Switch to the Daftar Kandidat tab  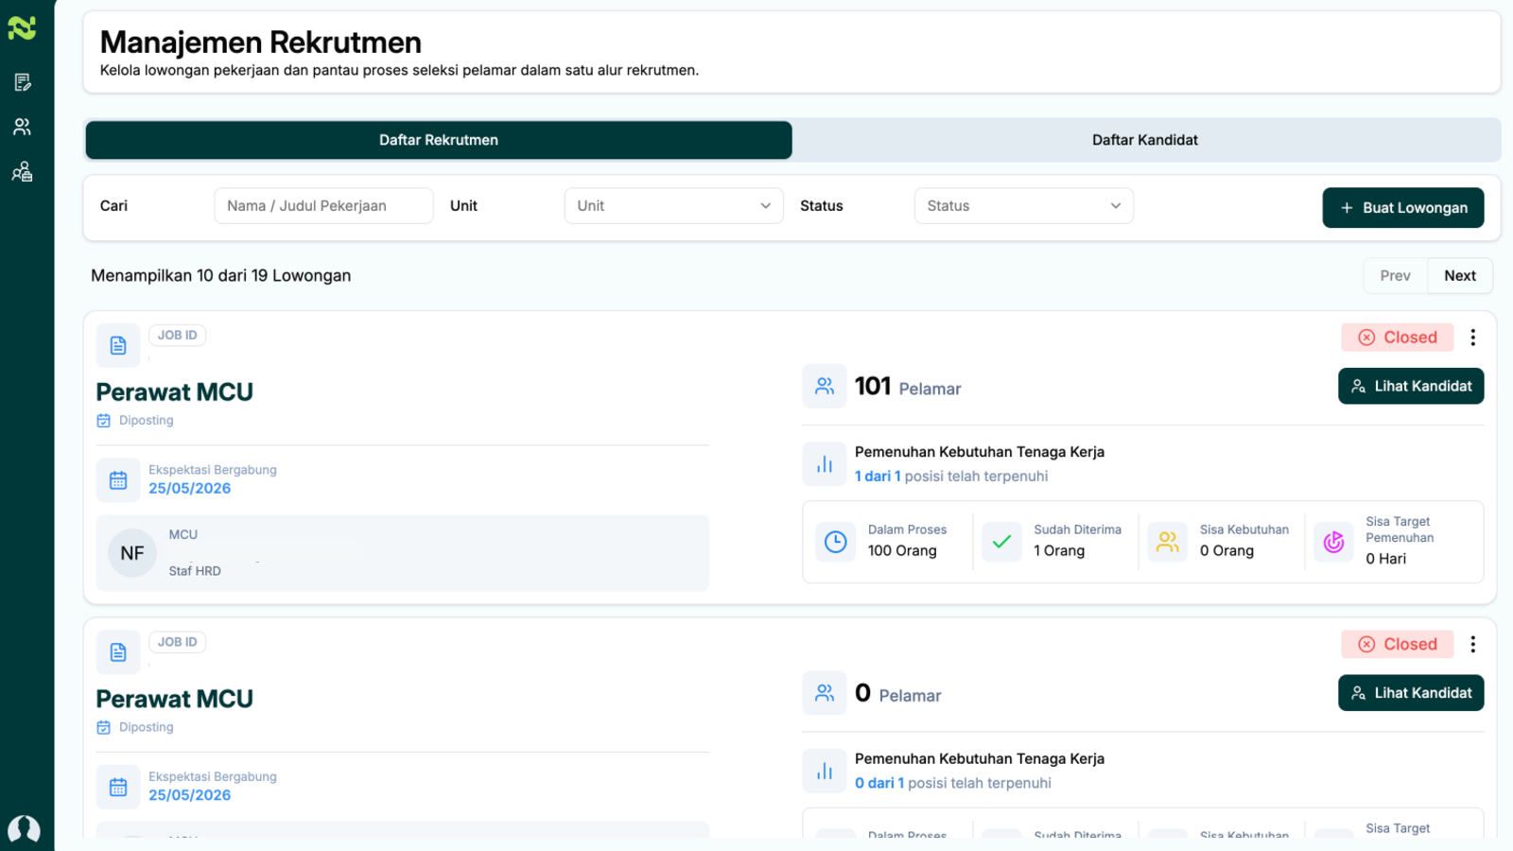tap(1145, 140)
